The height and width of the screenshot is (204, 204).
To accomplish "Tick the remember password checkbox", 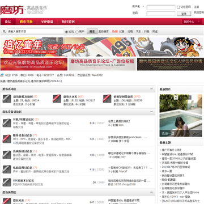I will pyautogui.click(x=178, y=7).
